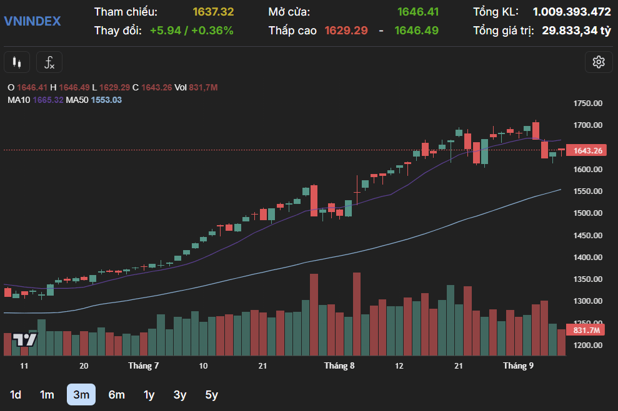Open the candlestick chart type selector
The width and height of the screenshot is (618, 411).
pyautogui.click(x=17, y=62)
